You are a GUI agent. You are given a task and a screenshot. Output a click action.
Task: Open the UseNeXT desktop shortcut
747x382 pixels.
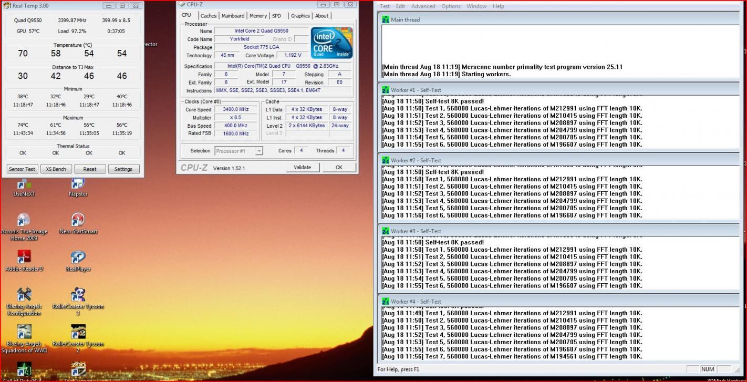24,187
